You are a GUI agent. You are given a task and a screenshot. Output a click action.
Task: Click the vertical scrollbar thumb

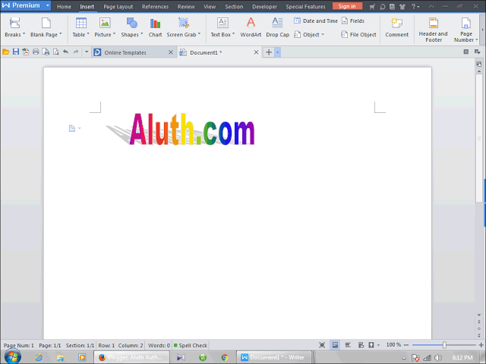point(479,138)
